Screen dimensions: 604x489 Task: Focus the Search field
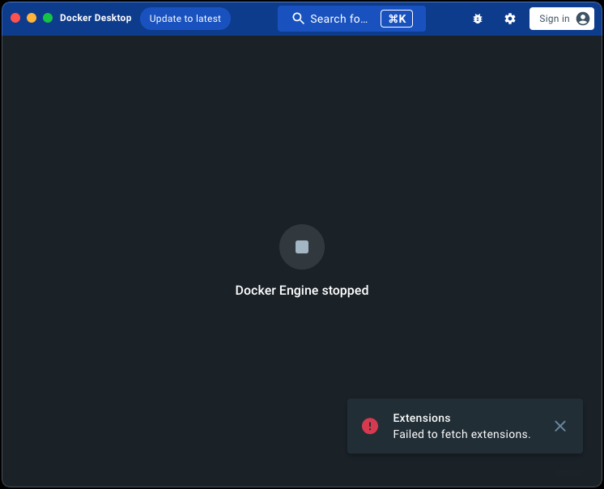(339, 19)
